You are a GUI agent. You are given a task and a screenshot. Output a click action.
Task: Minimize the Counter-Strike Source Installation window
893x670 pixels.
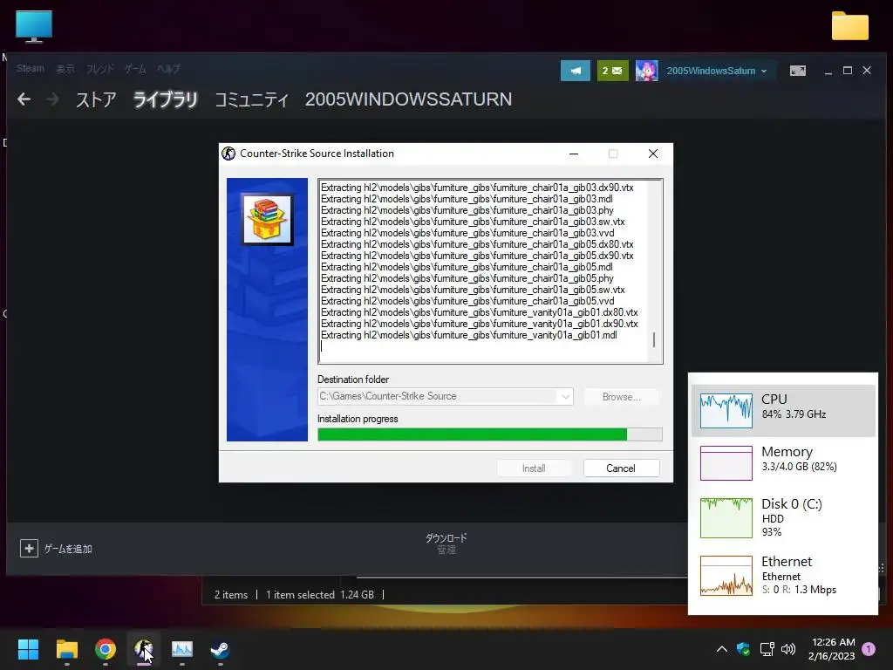click(574, 154)
